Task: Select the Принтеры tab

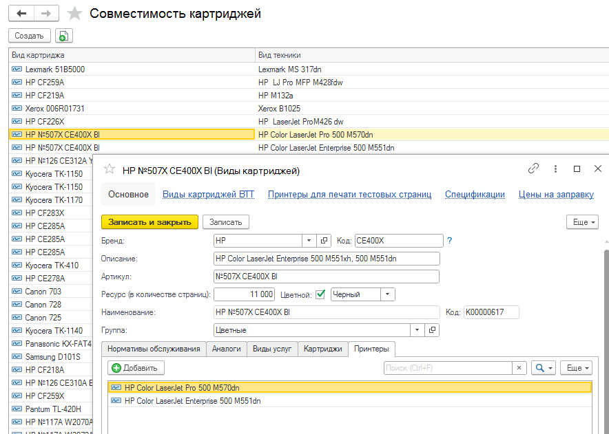Action: (371, 349)
